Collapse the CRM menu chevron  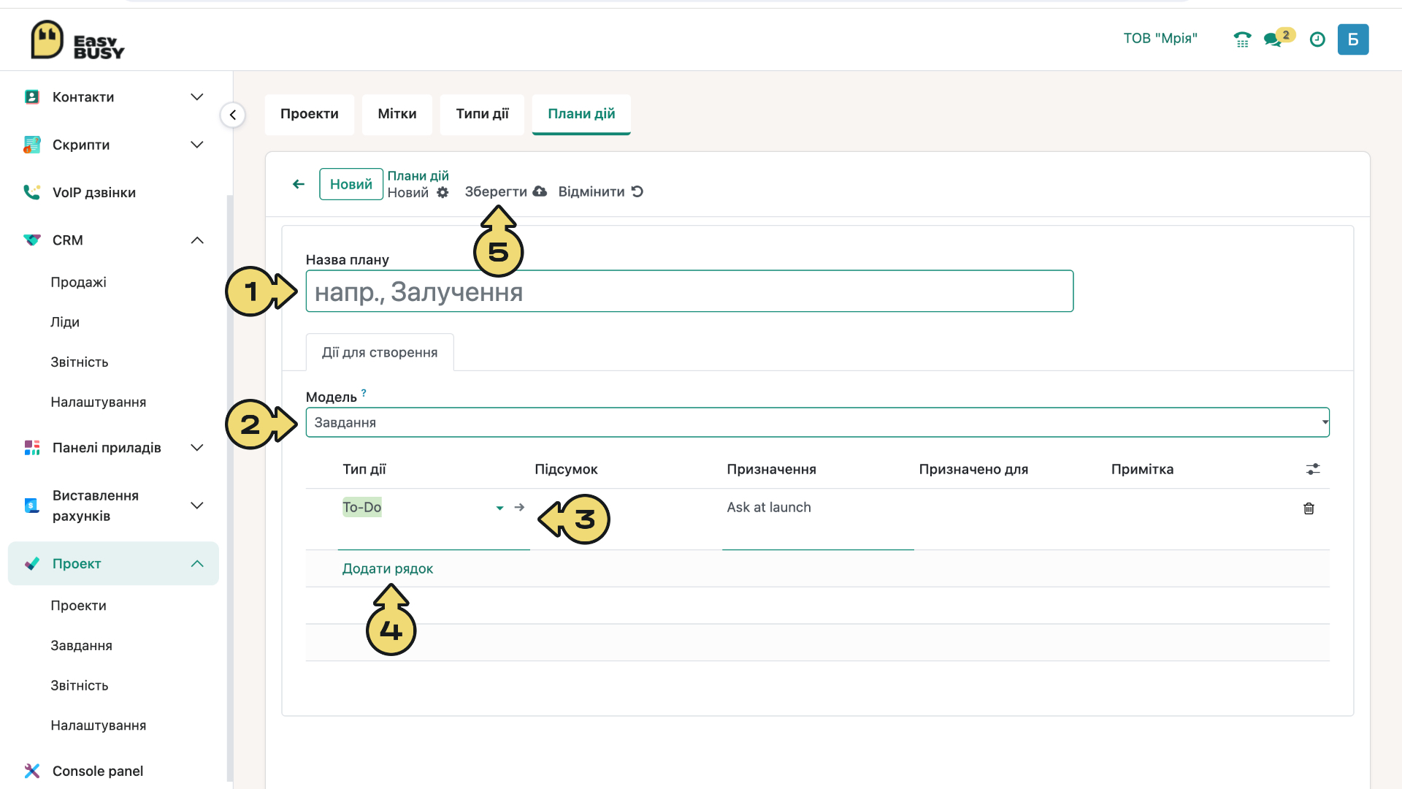point(197,240)
